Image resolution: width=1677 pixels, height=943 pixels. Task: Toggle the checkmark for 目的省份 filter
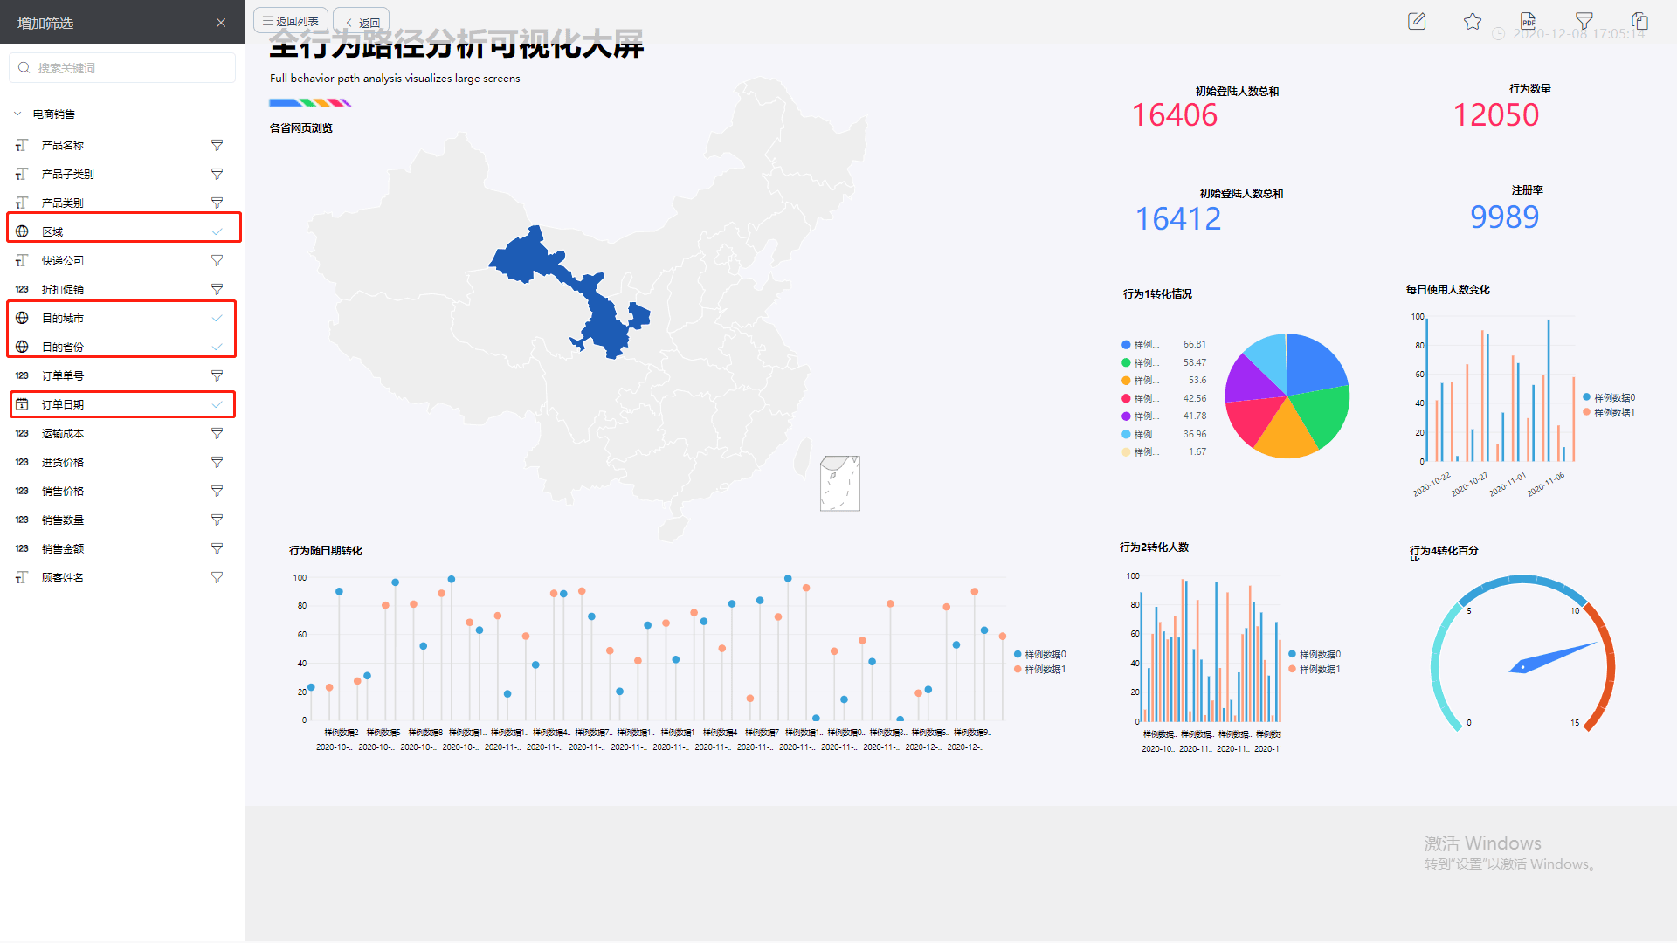(217, 347)
